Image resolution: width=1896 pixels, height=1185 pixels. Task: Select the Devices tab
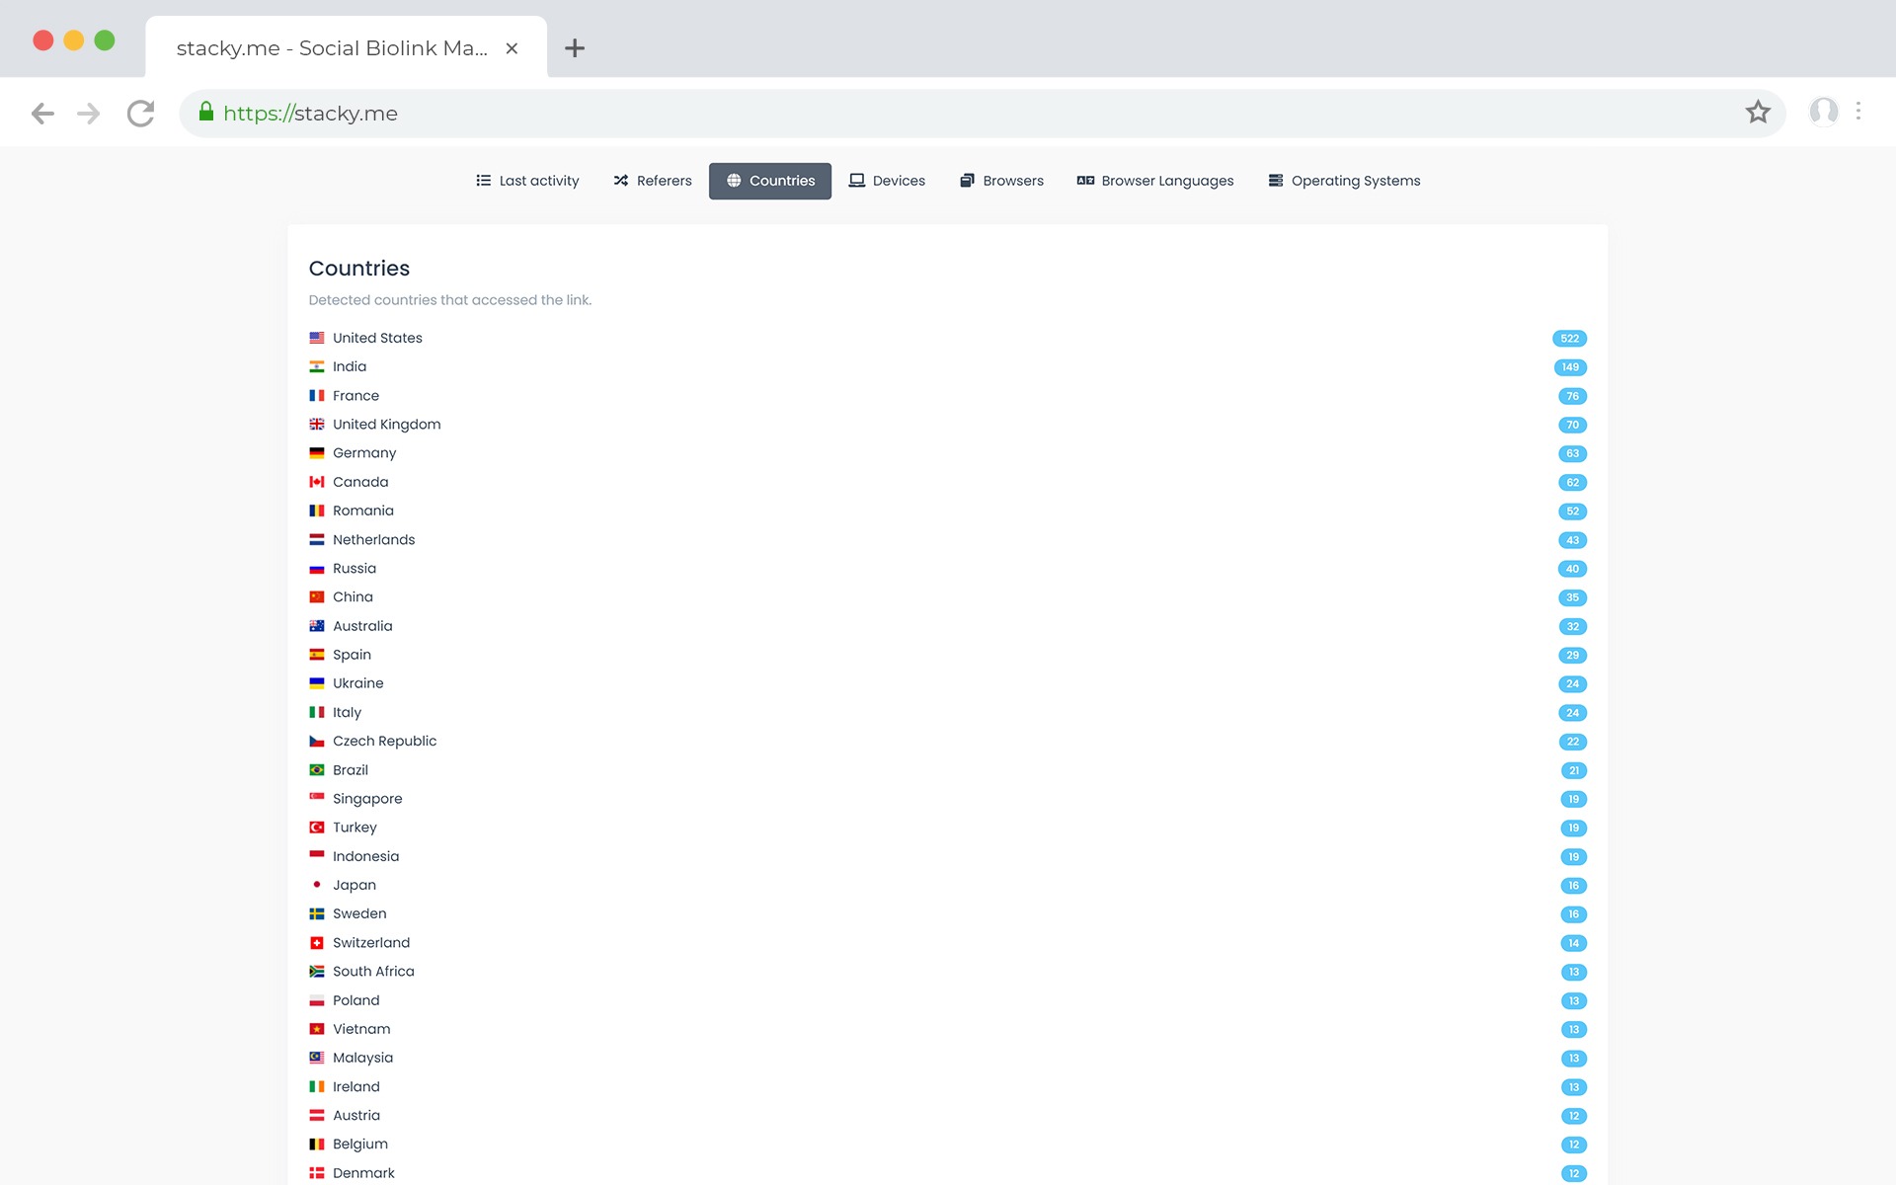pyautogui.click(x=887, y=181)
